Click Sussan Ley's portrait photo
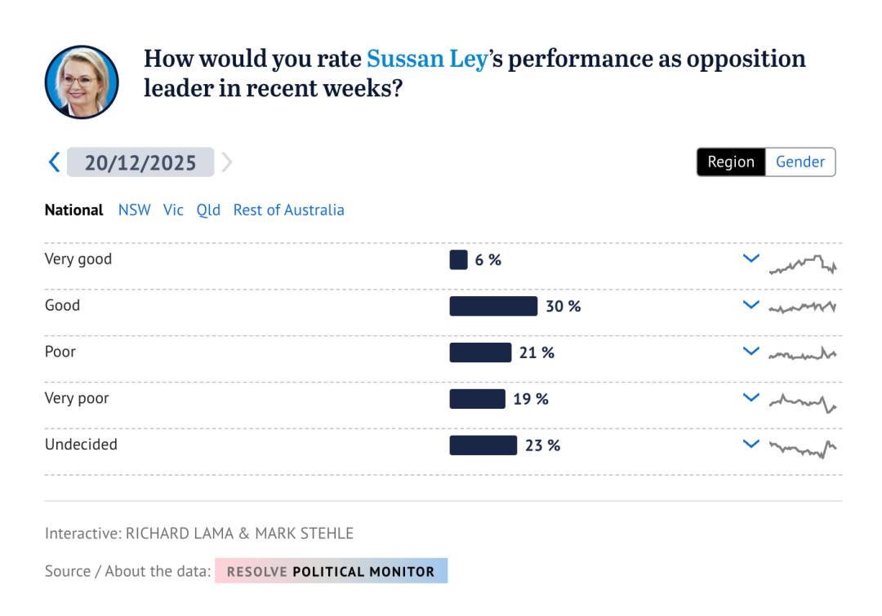The height and width of the screenshot is (616, 882). coord(82,82)
